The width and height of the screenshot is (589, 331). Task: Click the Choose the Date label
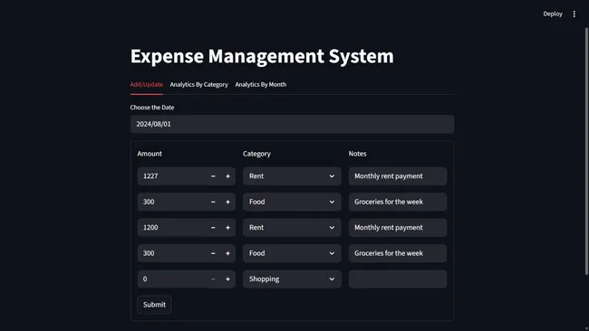(151, 108)
